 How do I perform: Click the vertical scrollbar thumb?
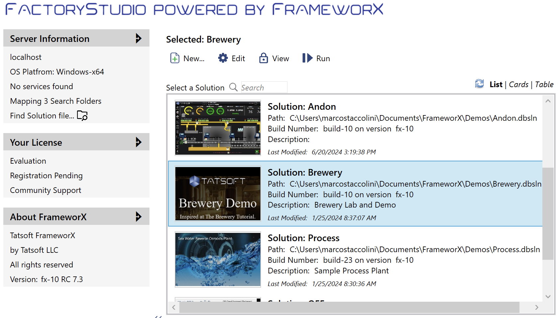coord(548,213)
